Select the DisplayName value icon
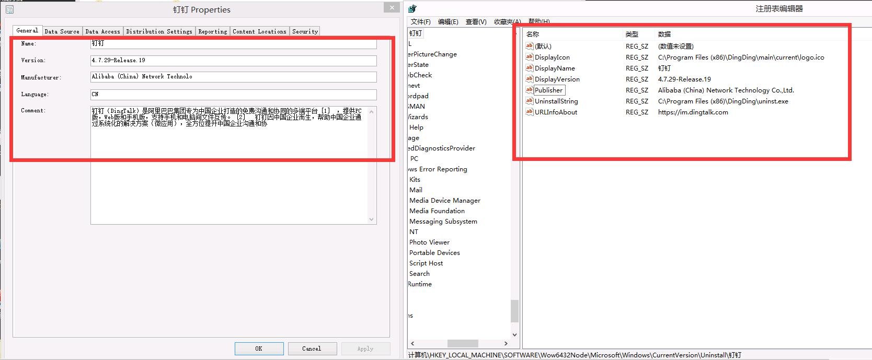This screenshot has width=872, height=360. tap(529, 68)
